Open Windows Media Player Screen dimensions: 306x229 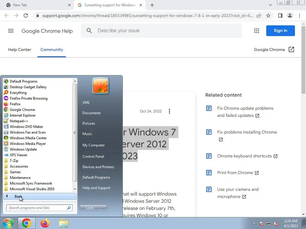28,143
